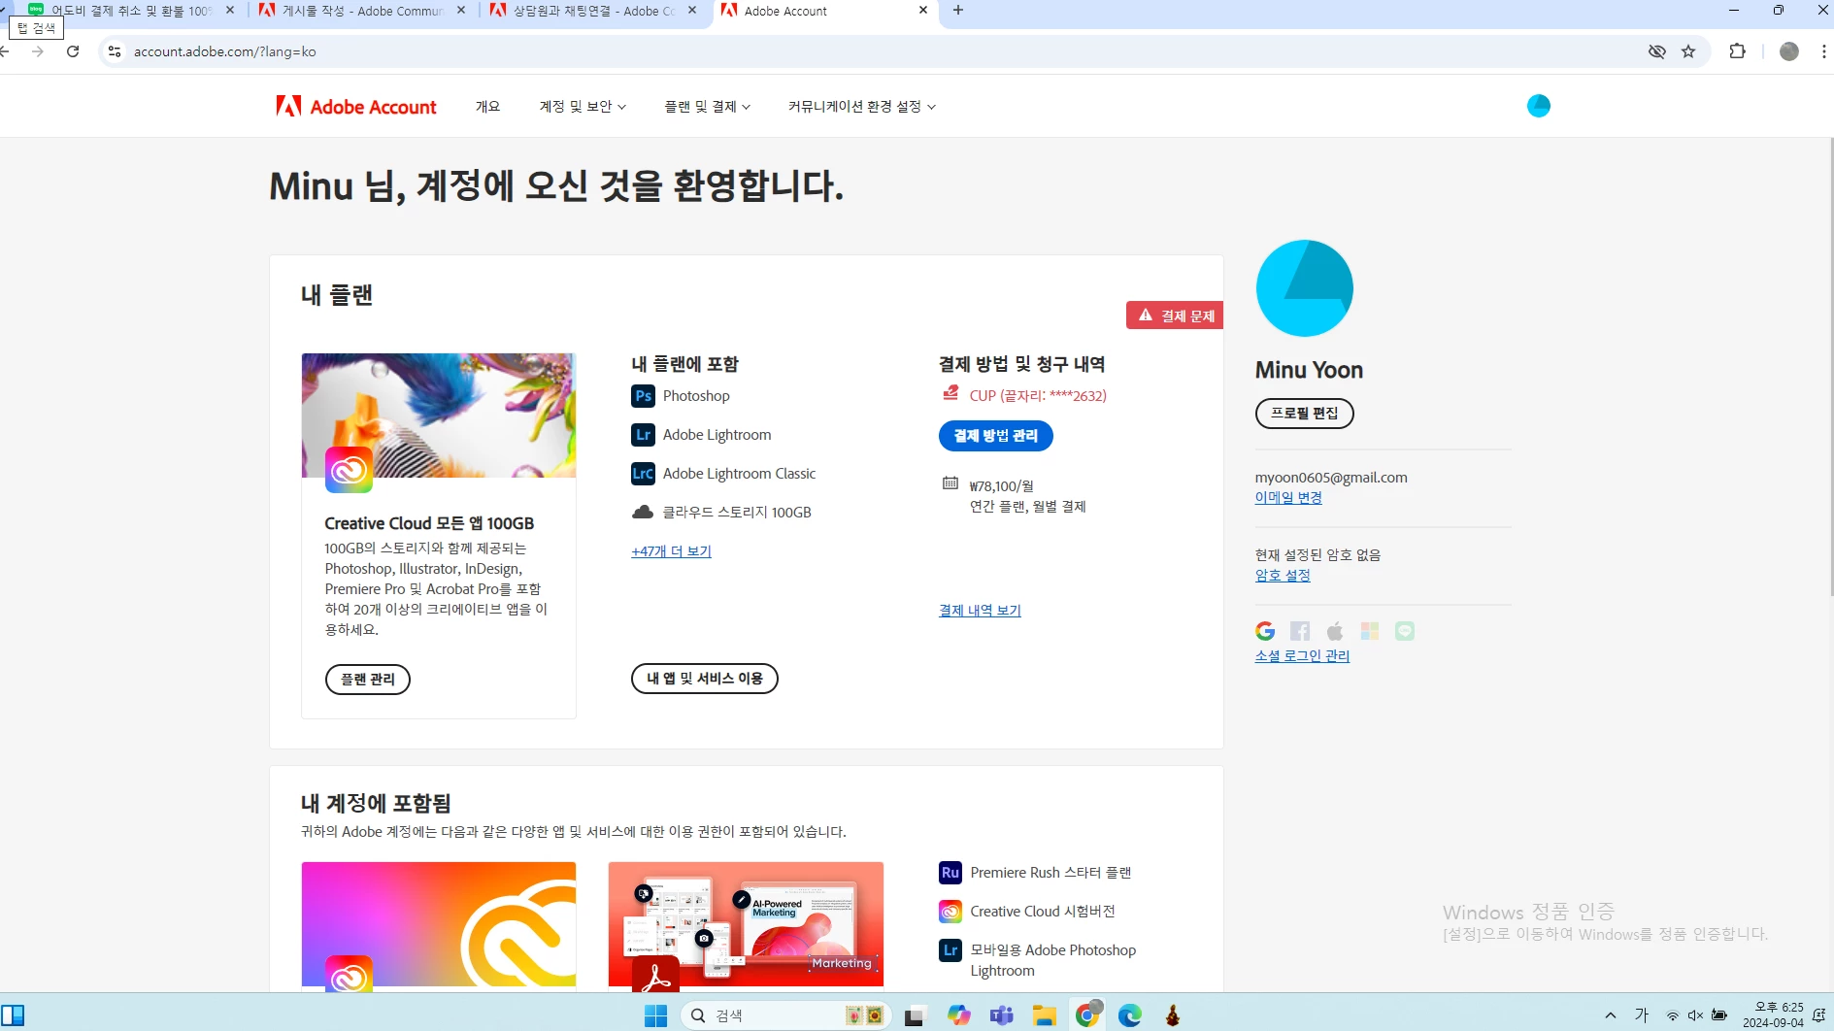Switch to the 상담원과 채팅연결 tab

(593, 11)
